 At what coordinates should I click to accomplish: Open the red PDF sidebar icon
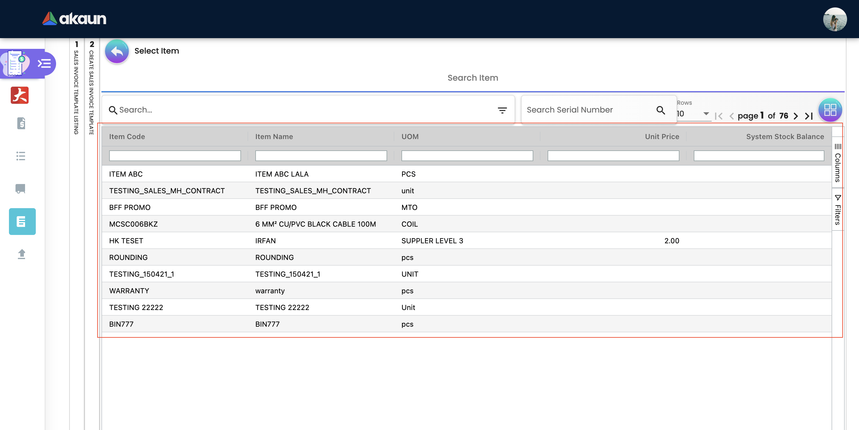pyautogui.click(x=20, y=95)
